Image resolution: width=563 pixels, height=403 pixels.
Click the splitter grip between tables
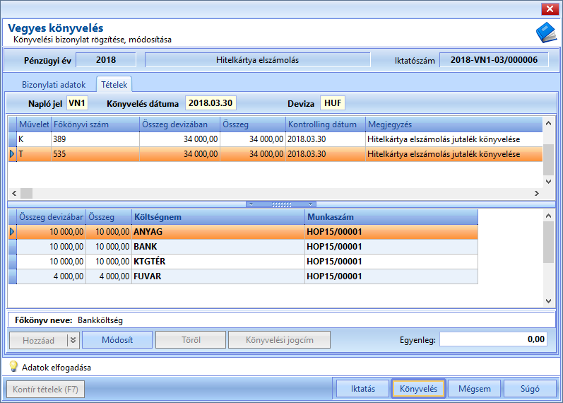click(281, 204)
